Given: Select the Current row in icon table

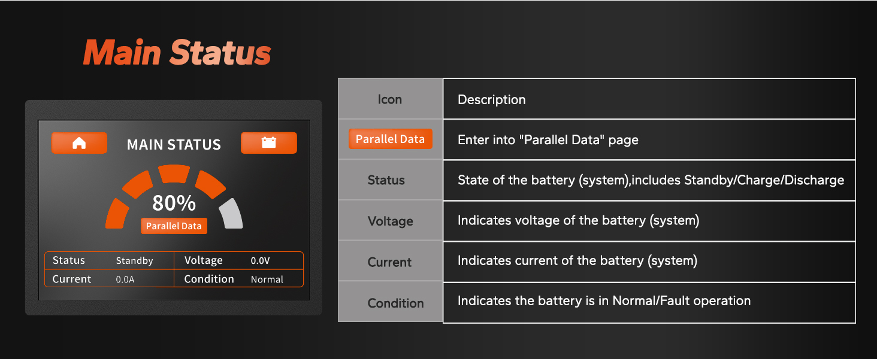Looking at the screenshot, I should [x=597, y=261].
